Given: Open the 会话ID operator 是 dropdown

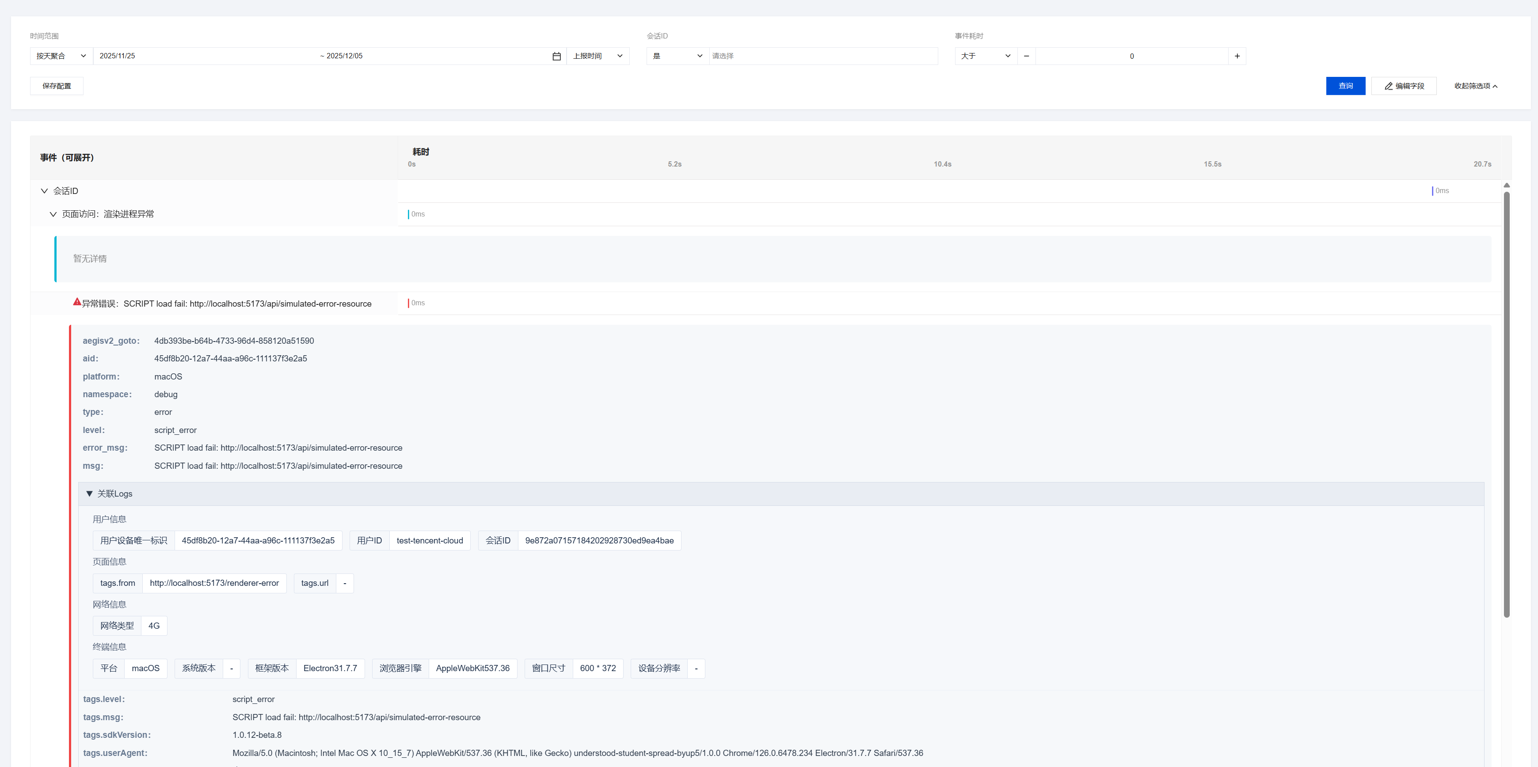Looking at the screenshot, I should click(677, 56).
